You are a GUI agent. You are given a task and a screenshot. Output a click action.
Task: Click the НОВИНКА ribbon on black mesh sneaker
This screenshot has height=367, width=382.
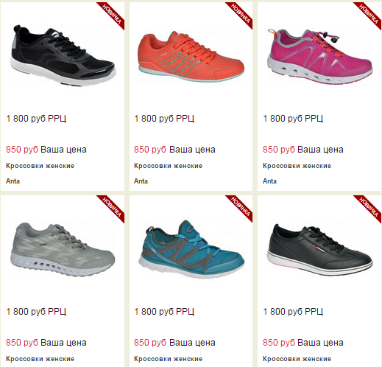point(113,14)
